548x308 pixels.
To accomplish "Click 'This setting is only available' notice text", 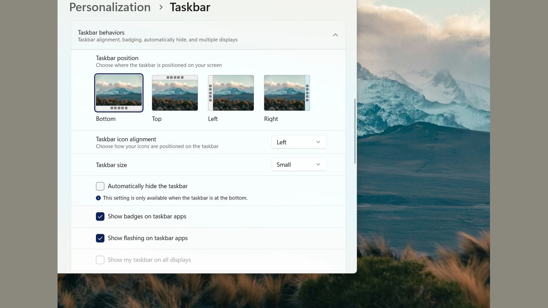I will click(175, 198).
